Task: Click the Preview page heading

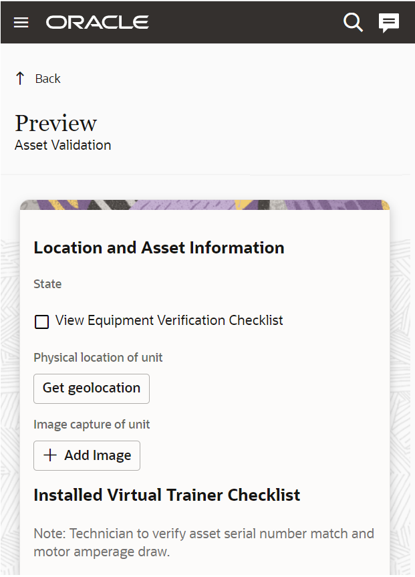Action: click(56, 123)
